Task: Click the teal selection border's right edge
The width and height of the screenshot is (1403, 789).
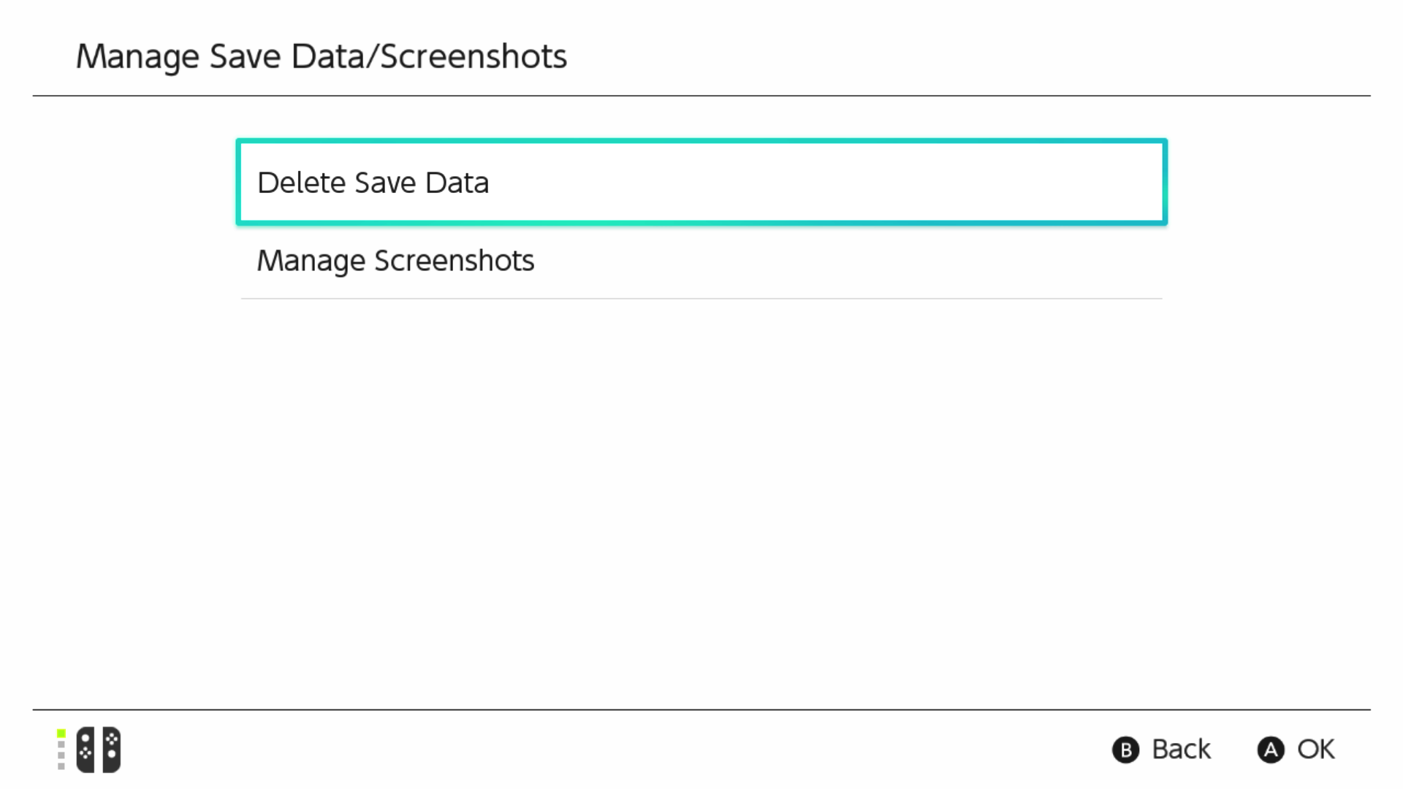Action: click(1165, 182)
